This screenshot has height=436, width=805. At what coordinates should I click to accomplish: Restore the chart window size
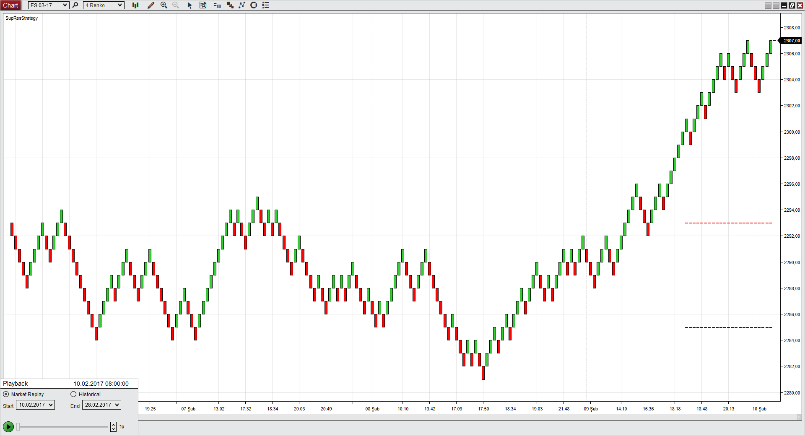tap(792, 5)
